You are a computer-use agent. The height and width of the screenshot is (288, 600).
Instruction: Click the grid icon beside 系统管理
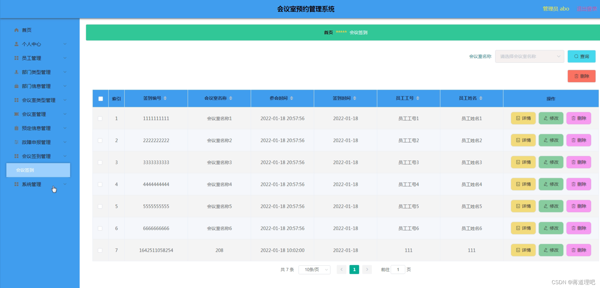tap(17, 184)
